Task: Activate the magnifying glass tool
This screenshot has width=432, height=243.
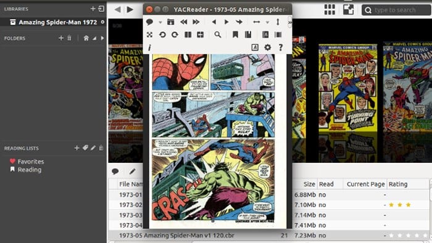Action: [218, 35]
